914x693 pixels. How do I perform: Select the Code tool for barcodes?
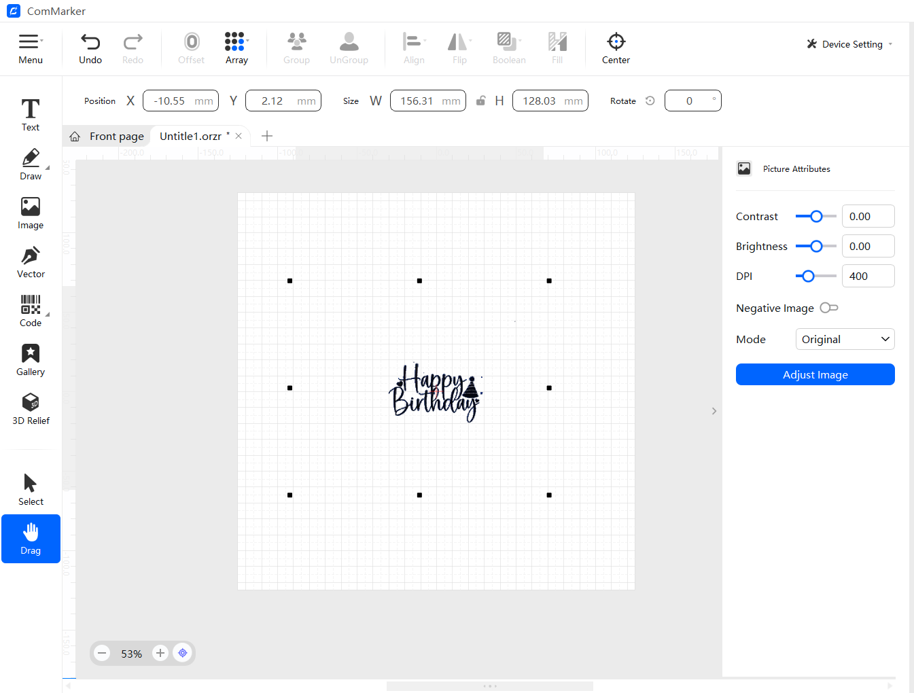pyautogui.click(x=30, y=309)
